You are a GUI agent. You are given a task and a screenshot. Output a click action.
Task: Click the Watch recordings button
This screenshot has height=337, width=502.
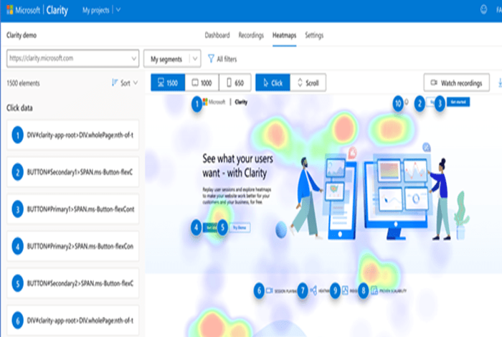pos(457,82)
